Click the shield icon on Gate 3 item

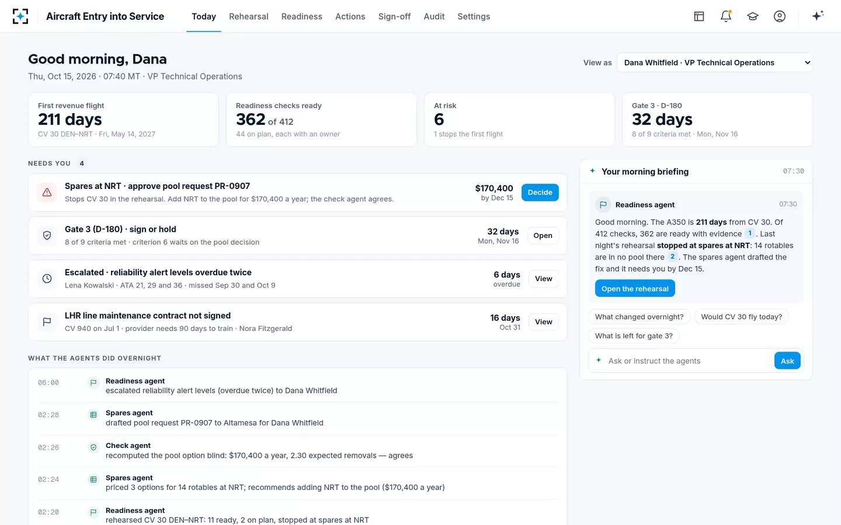point(47,236)
